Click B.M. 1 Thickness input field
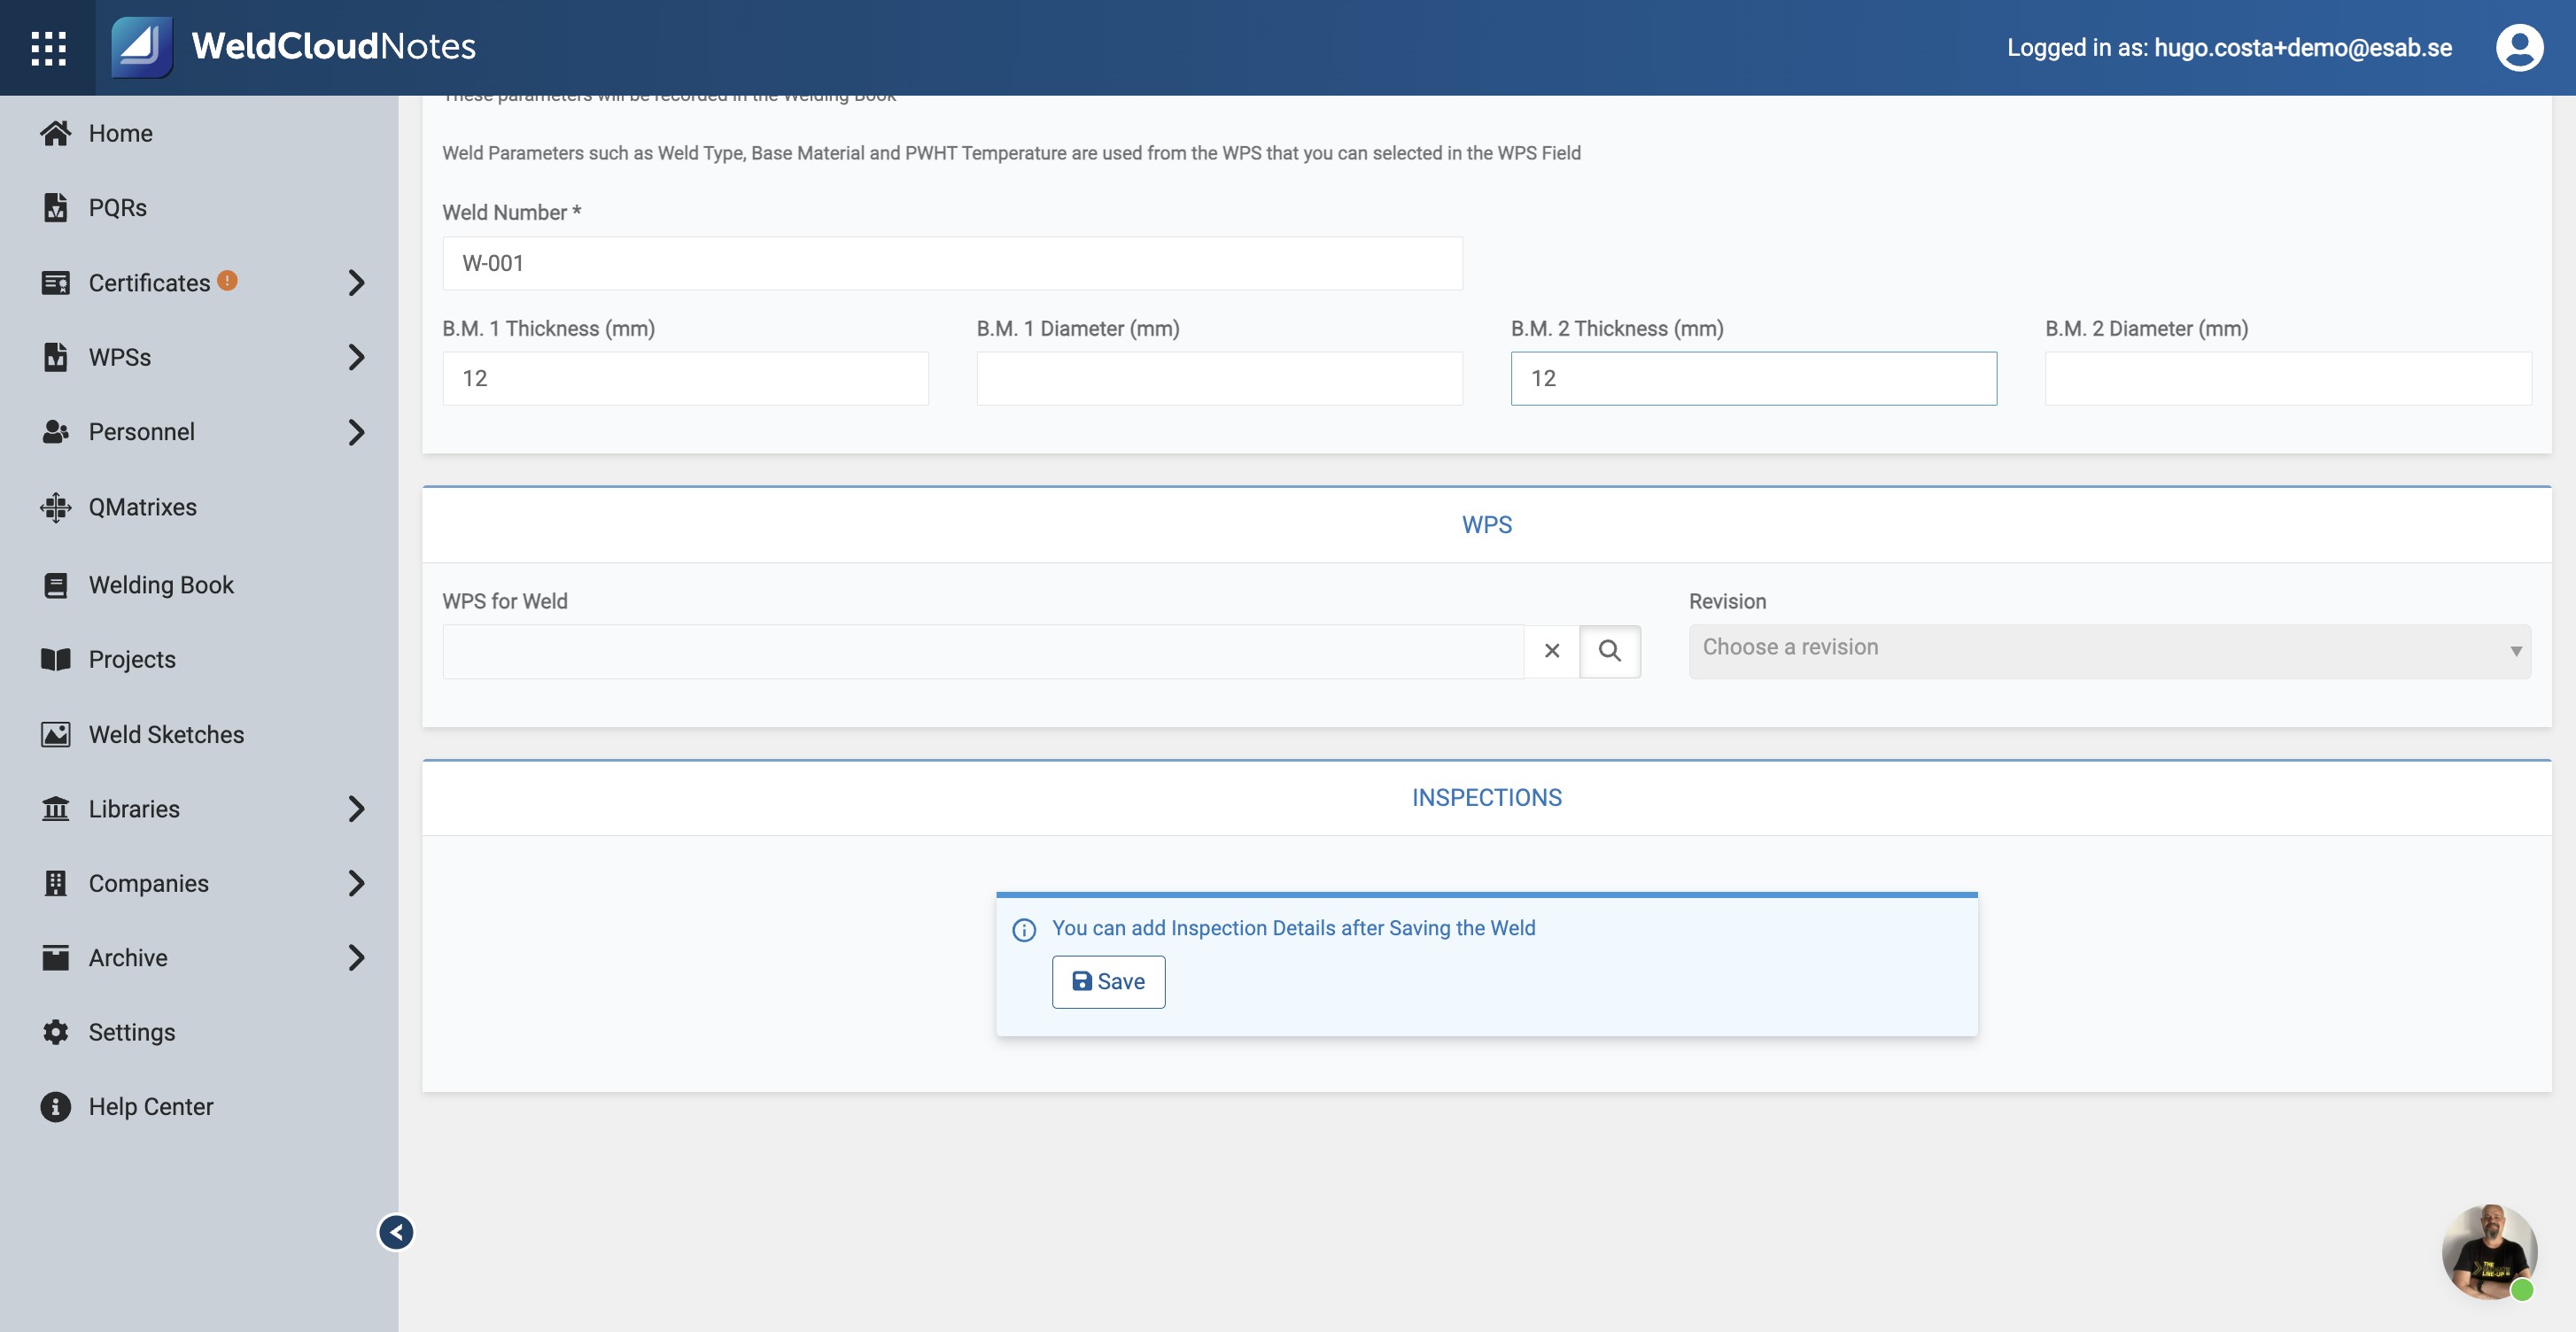The height and width of the screenshot is (1332, 2576). click(685, 378)
